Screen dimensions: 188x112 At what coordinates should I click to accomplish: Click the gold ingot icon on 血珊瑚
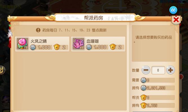click(113, 47)
